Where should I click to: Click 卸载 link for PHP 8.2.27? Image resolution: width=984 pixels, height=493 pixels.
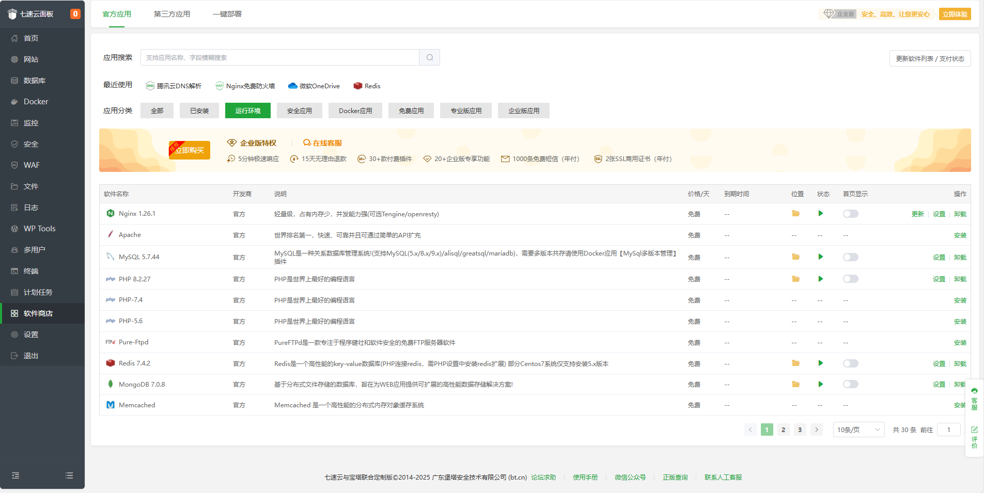(960, 279)
